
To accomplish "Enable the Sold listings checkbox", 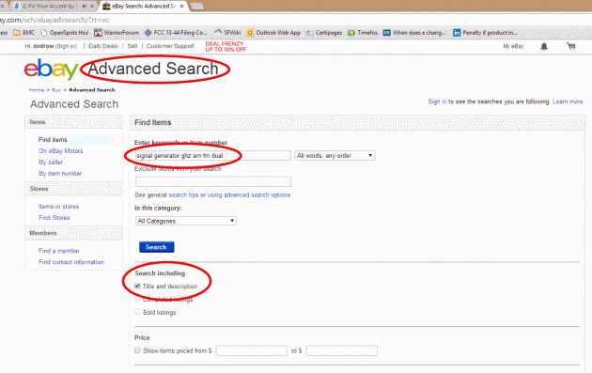I will (137, 312).
